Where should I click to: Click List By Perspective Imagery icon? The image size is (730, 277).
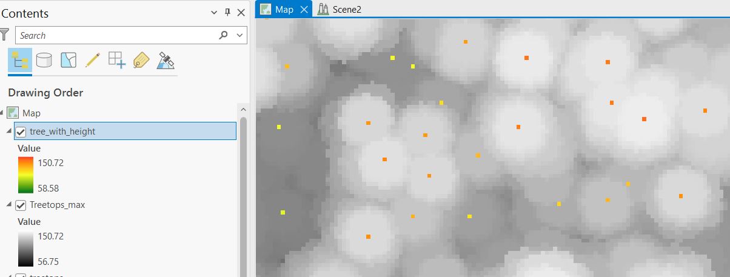pyautogui.click(x=166, y=60)
